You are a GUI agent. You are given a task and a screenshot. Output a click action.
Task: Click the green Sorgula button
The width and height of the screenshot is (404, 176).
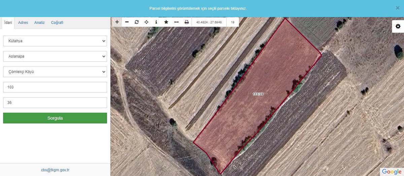point(55,118)
